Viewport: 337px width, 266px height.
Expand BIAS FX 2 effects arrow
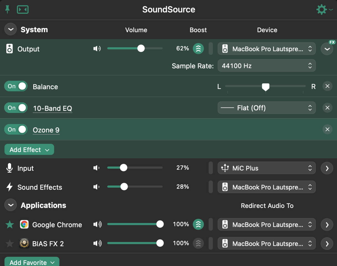[327, 244]
